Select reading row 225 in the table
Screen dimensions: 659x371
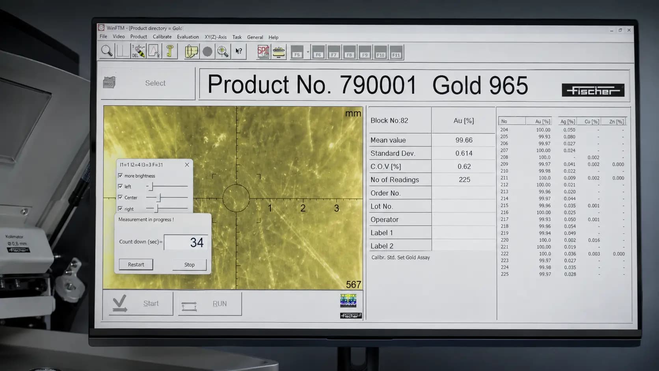pyautogui.click(x=562, y=274)
